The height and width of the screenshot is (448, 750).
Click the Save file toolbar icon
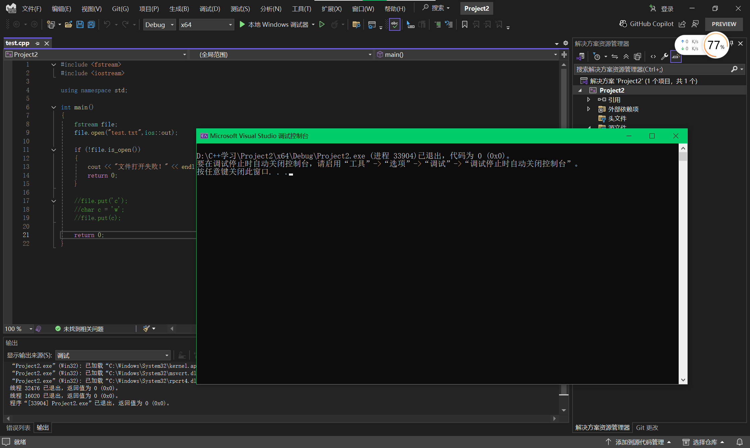pyautogui.click(x=80, y=24)
